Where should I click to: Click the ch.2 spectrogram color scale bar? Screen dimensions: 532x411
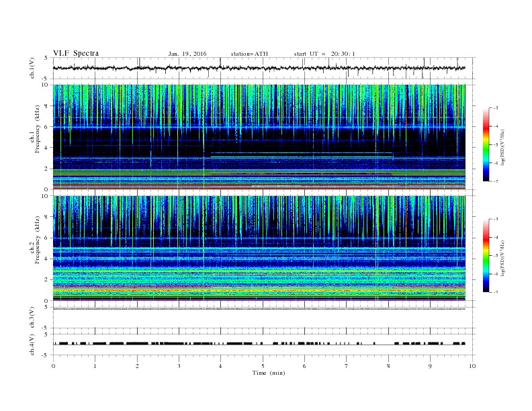pyautogui.click(x=486, y=255)
